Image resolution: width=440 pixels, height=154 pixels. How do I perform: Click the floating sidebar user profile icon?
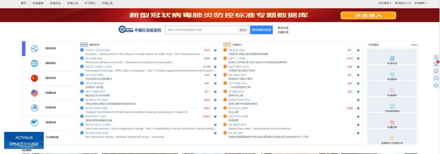click(x=436, y=57)
